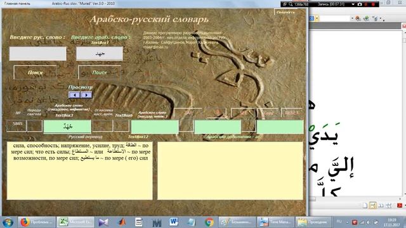The height and width of the screenshot is (228, 406).
Task: Click the Arabic word input field
Action: pyautogui.click(x=100, y=53)
